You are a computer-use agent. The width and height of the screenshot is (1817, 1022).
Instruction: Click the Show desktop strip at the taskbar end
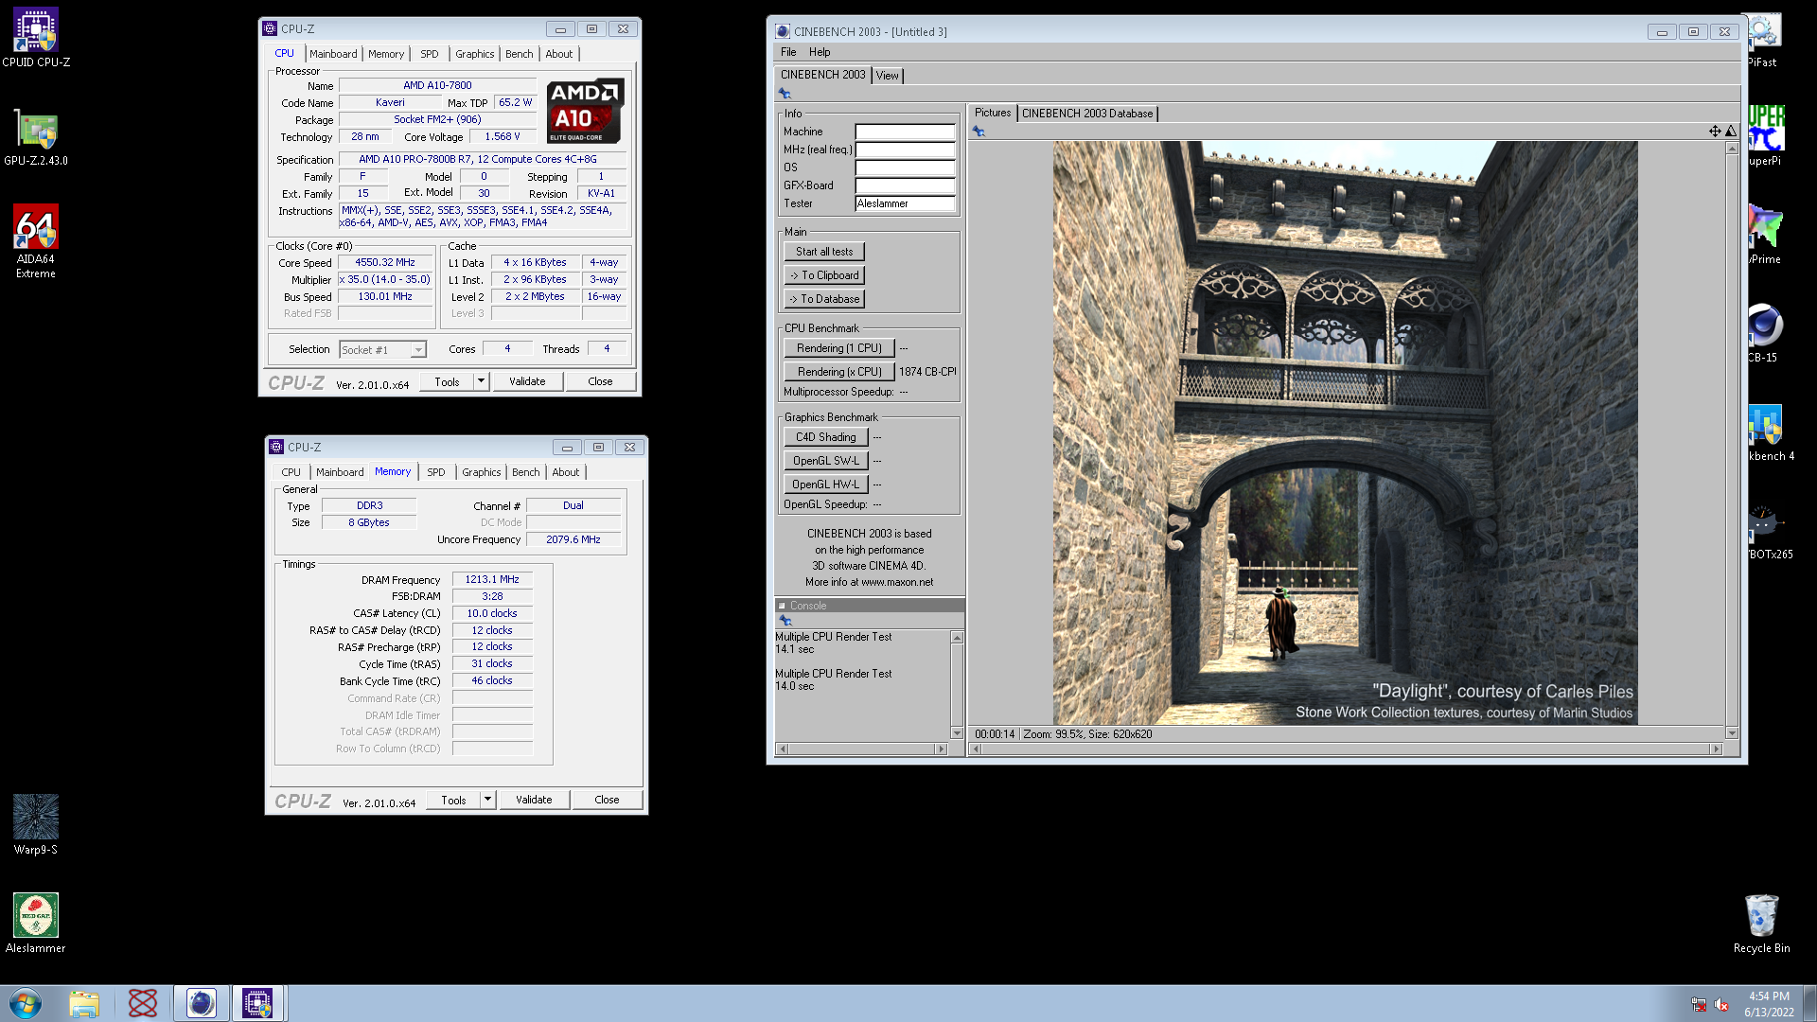tap(1809, 1003)
